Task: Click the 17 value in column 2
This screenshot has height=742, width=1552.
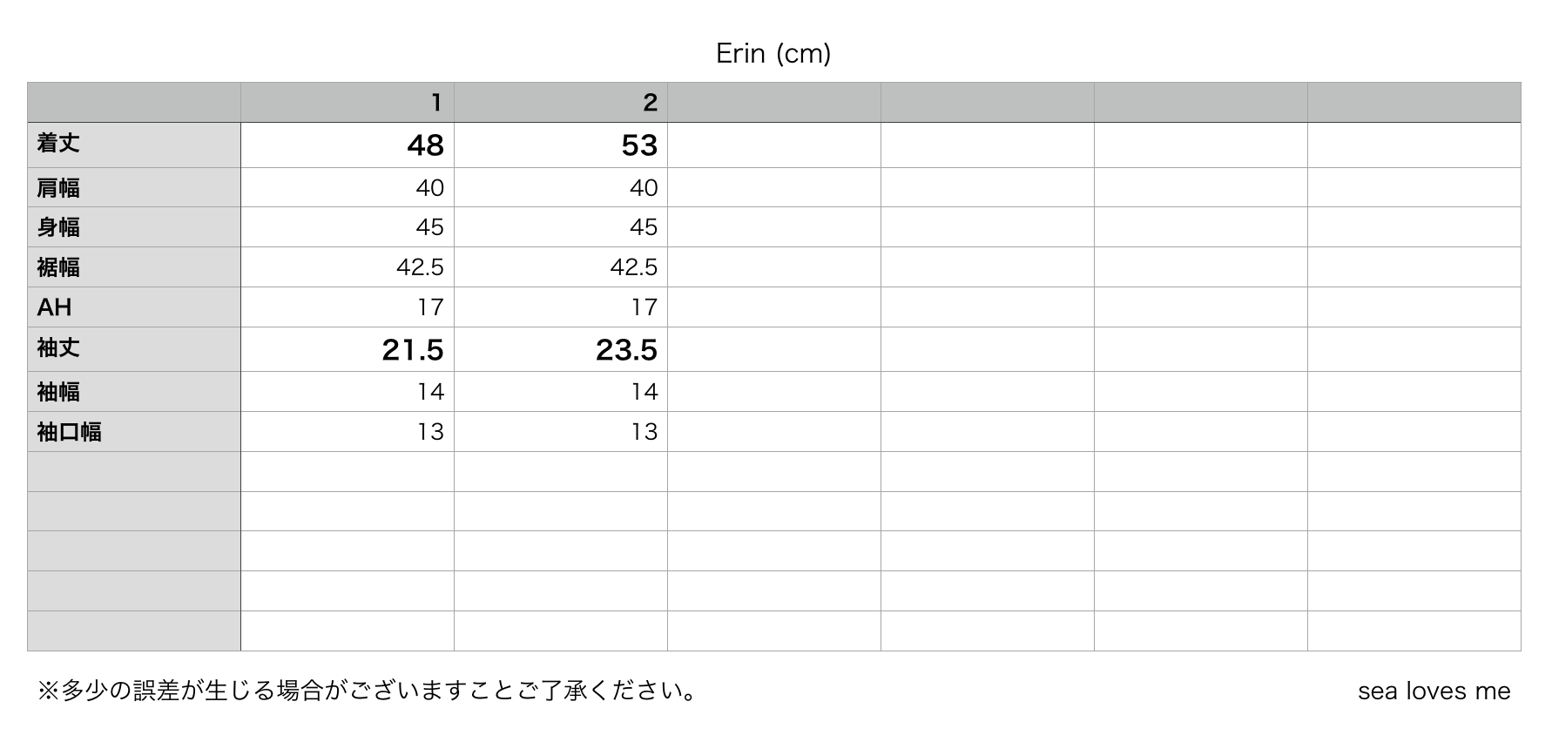Action: click(644, 307)
